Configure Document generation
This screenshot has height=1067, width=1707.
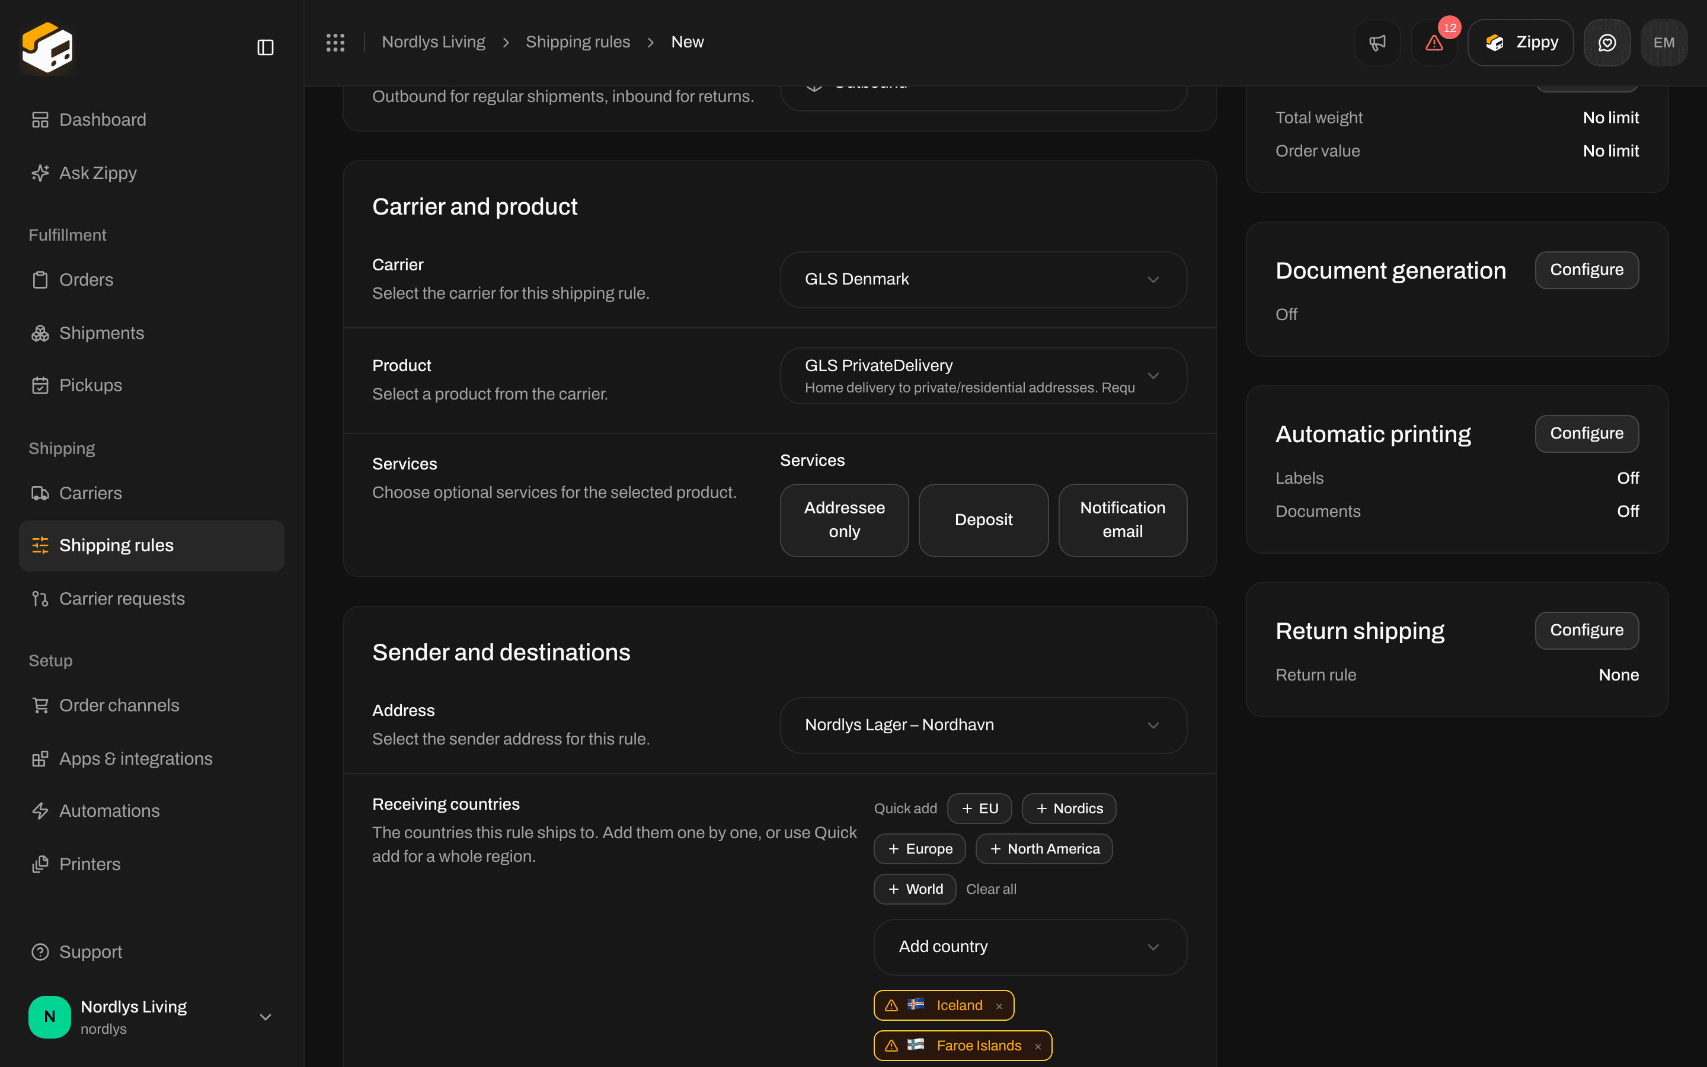[1586, 270]
